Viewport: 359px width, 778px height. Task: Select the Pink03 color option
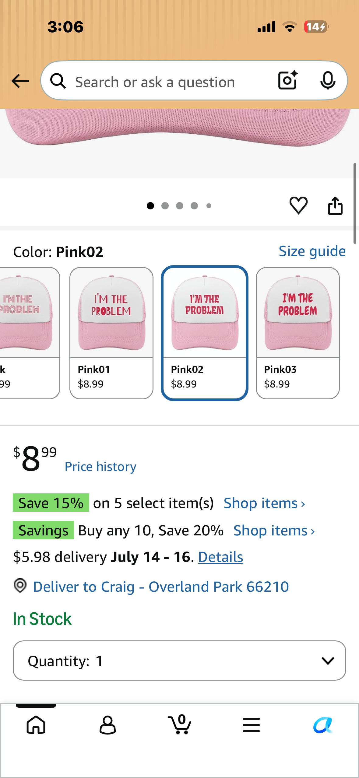[x=298, y=333]
